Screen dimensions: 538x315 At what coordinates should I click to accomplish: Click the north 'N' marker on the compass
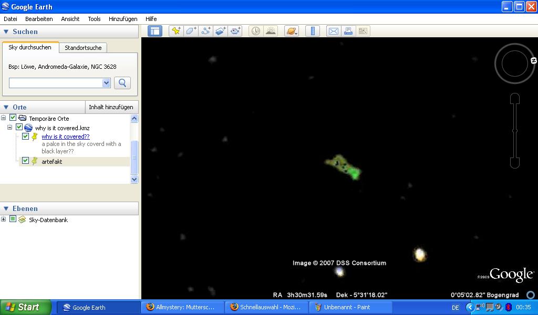tap(534, 61)
